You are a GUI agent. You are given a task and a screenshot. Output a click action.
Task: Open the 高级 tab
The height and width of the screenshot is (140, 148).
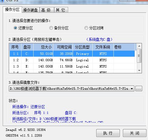pos(47,10)
